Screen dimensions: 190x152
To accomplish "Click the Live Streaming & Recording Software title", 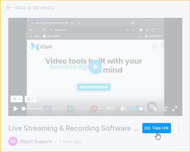I will (x=73, y=128).
